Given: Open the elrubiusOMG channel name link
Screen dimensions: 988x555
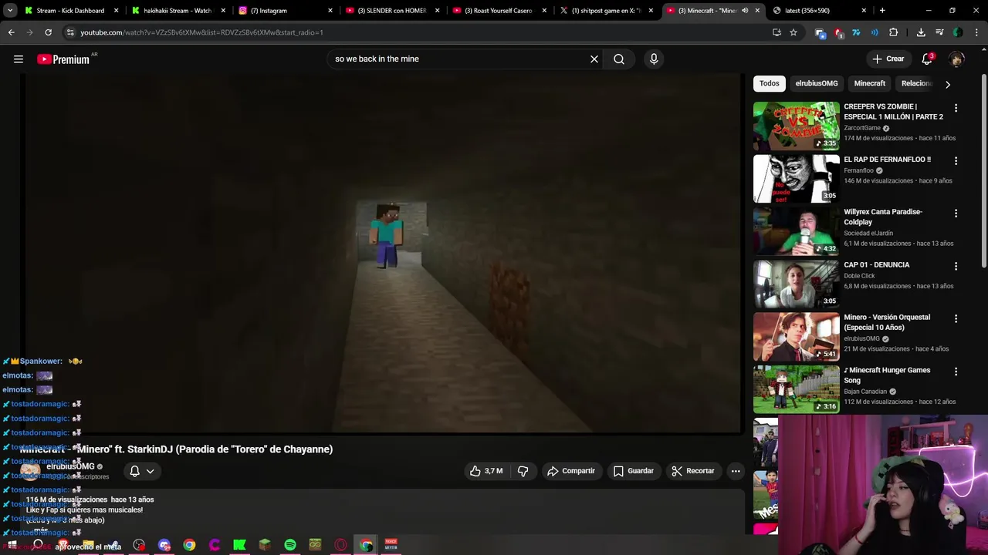Looking at the screenshot, I should (70, 466).
